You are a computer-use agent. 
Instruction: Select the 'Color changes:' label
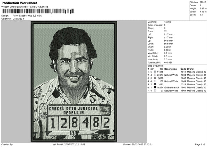[x=155, y=25]
